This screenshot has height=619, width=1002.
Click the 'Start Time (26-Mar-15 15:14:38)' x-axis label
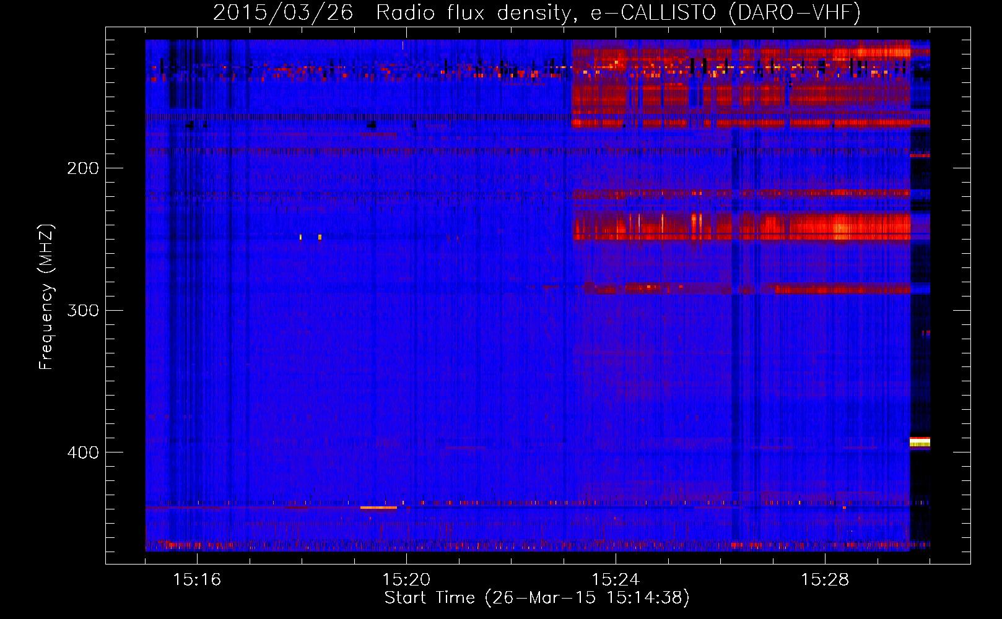coord(537,598)
